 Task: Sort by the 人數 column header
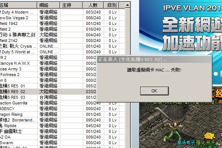[93, 5]
